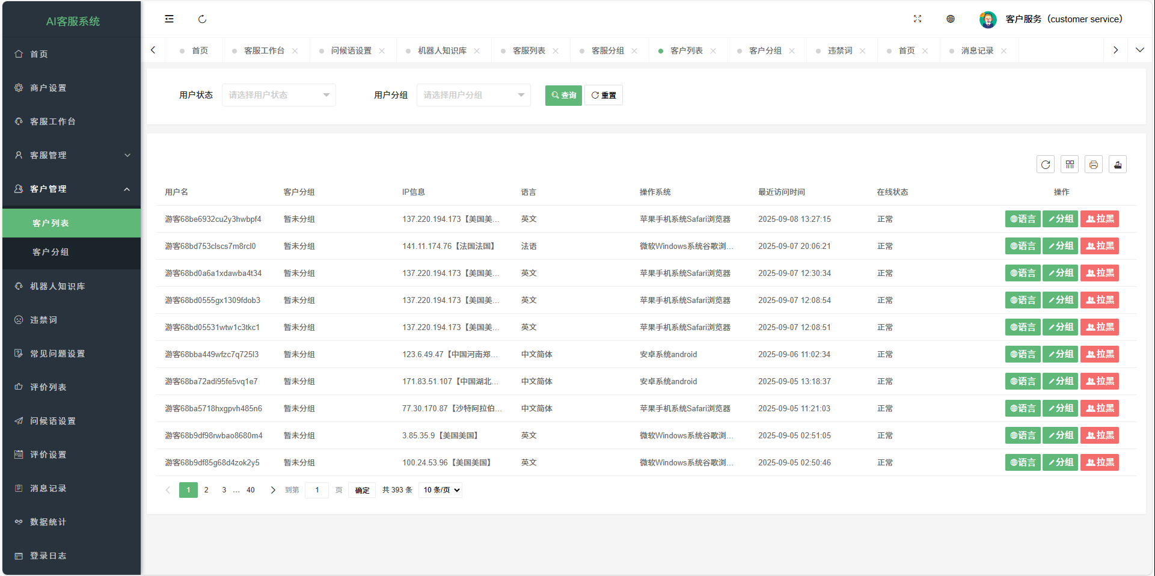Open the 用户状态 status dropdown
Viewport: 1155px width, 576px height.
point(278,95)
